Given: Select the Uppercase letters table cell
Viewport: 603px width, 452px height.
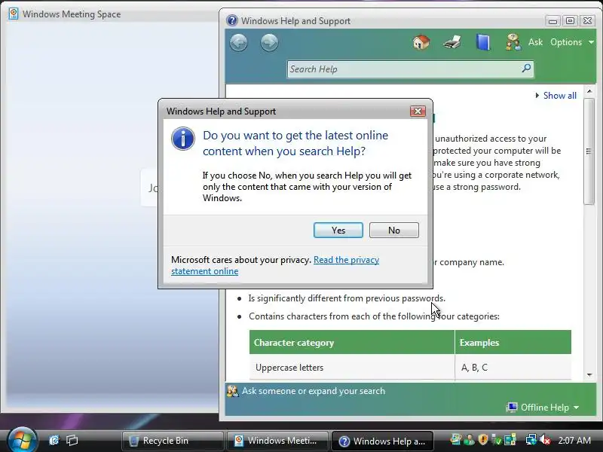Looking at the screenshot, I should point(352,368).
